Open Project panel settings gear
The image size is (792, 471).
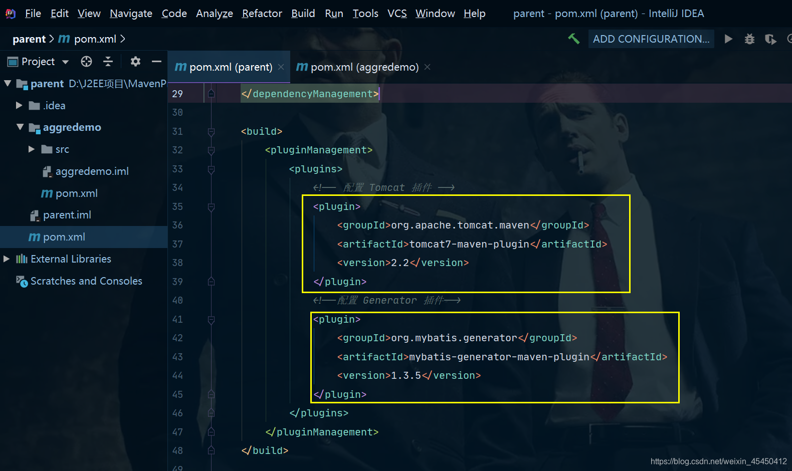(x=135, y=62)
